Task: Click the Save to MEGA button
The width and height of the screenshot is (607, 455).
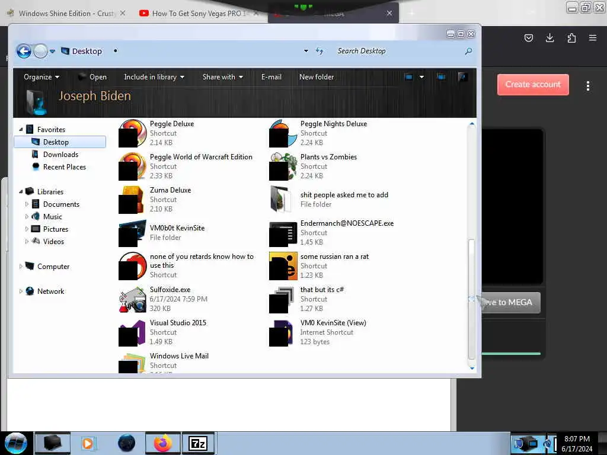Action: pos(510,302)
